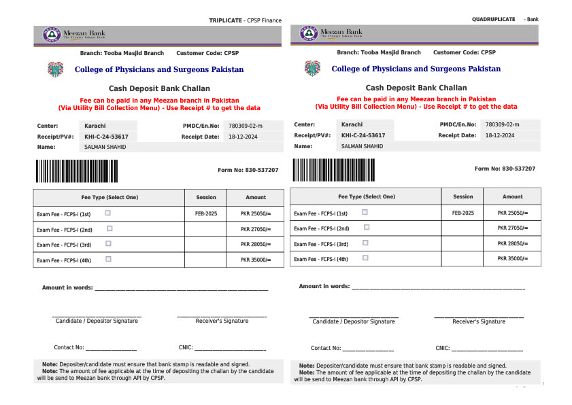Viewport: 572px width, 405px height.
Task: Tick FCPS-I (2nd) checkbox on Triplicate copy
Action: click(x=109, y=228)
